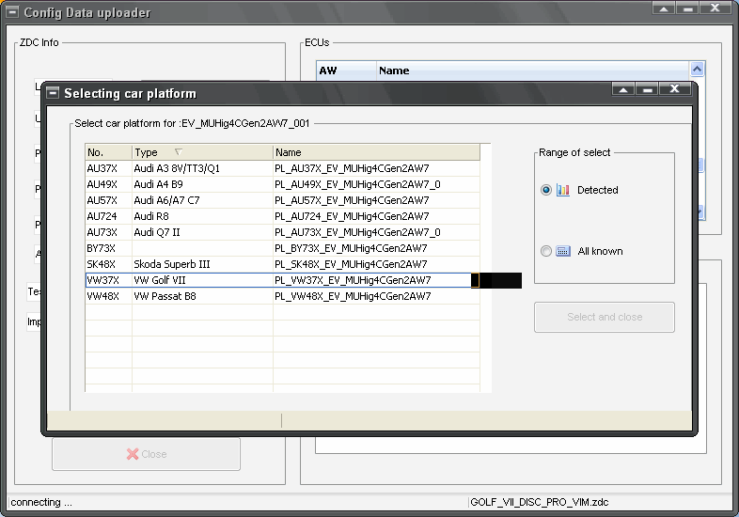Select the VW Passat B8 row
The width and height of the screenshot is (739, 517).
click(x=282, y=296)
